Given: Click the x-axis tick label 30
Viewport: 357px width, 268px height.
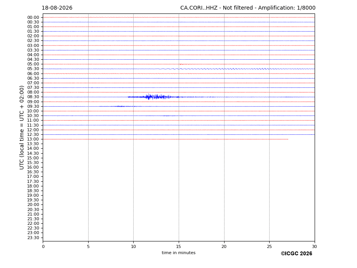Looking at the screenshot, I should pyautogui.click(x=314, y=246).
